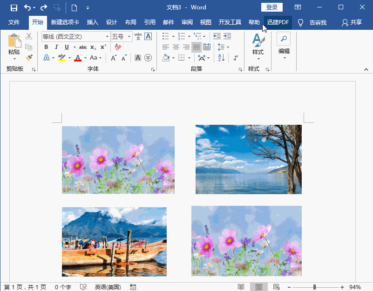This screenshot has height=291, width=373.
Task: Click the Save icon in quick access toolbar
Action: [14, 8]
